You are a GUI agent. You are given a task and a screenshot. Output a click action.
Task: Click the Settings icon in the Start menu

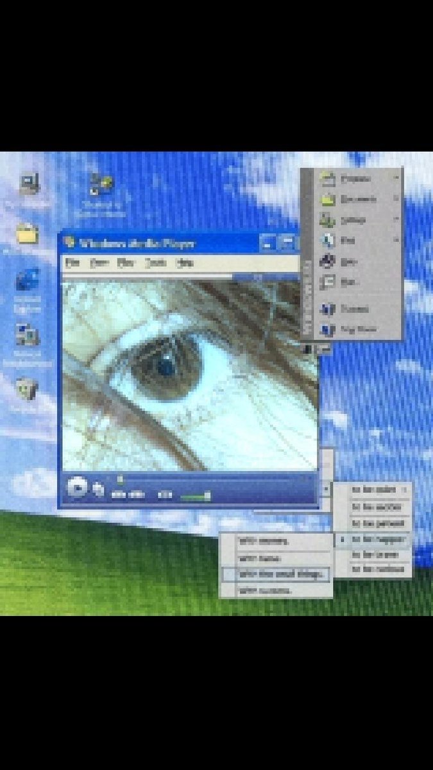coord(328,220)
